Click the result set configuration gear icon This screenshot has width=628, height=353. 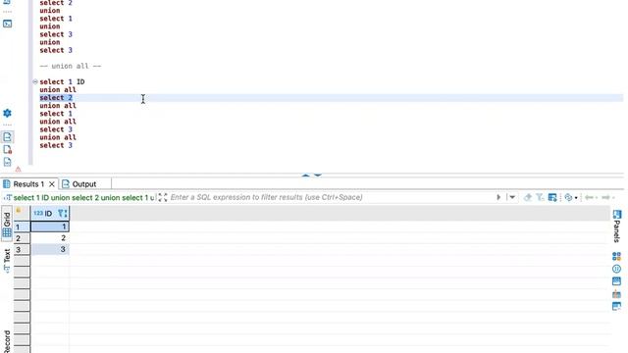(x=568, y=197)
